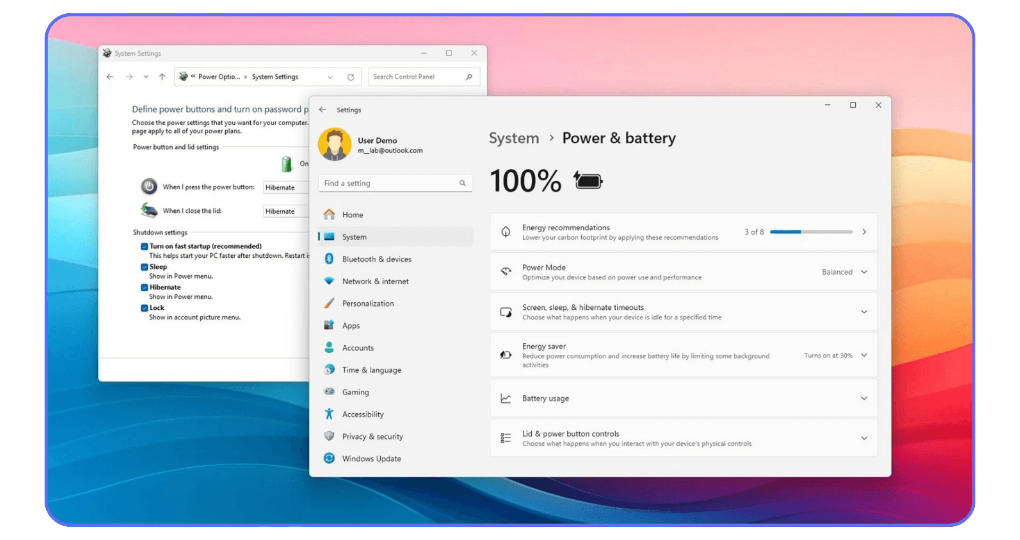Select the Personalization sidebar icon
Viewport: 1020px width, 540px height.
(x=329, y=303)
